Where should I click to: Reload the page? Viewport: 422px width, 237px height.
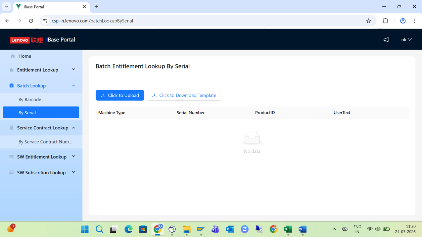[31, 21]
